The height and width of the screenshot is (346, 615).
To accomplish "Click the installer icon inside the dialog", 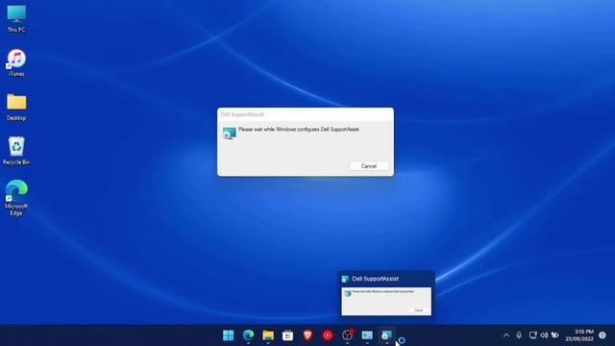I will tap(230, 133).
